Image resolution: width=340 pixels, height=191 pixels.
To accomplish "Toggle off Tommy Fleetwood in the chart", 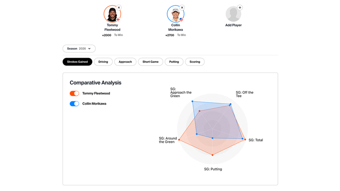I will click(74, 93).
